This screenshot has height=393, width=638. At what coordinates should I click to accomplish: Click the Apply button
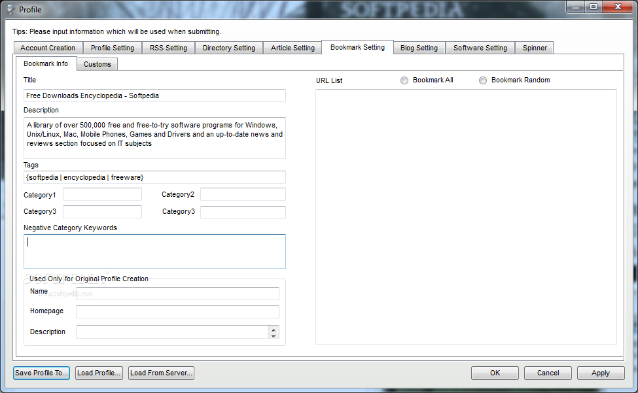click(601, 373)
